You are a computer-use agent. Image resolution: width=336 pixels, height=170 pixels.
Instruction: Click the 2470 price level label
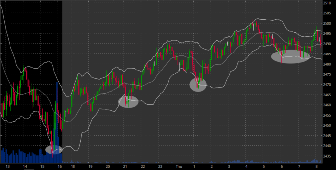(327, 84)
